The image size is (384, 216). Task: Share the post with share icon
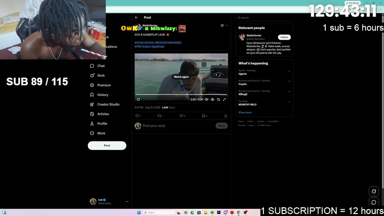pos(226,116)
